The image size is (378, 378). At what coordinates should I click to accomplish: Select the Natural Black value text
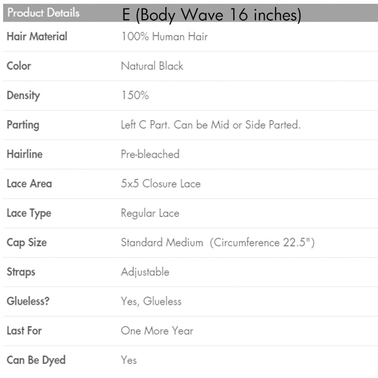point(152,66)
